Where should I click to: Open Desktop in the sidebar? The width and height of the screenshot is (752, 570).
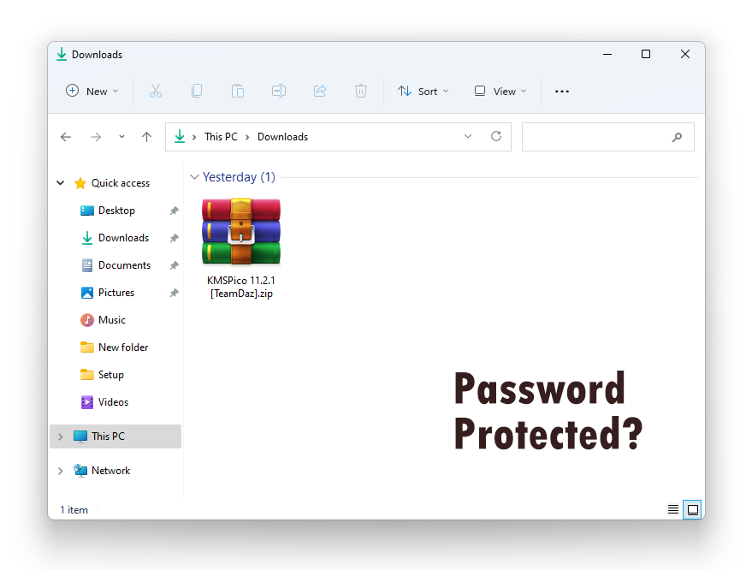116,211
